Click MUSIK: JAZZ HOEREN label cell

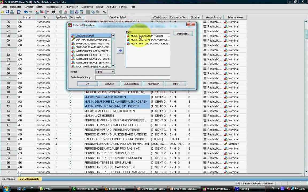(x=117, y=115)
